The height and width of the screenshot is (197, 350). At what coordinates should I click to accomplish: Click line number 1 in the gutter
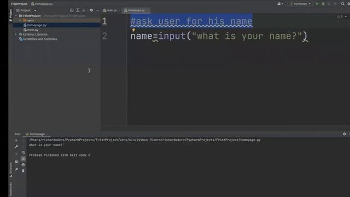click(x=104, y=21)
